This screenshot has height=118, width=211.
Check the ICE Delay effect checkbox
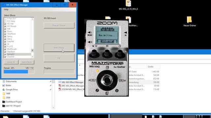point(5,21)
